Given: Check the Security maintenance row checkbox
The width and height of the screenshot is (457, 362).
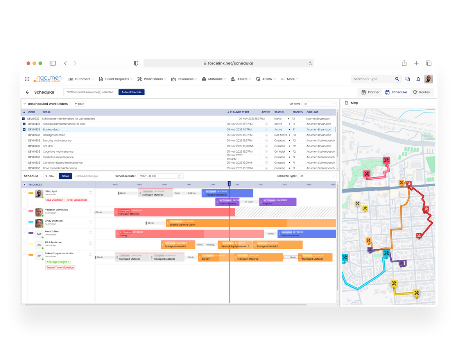Looking at the screenshot, I should tap(24, 141).
